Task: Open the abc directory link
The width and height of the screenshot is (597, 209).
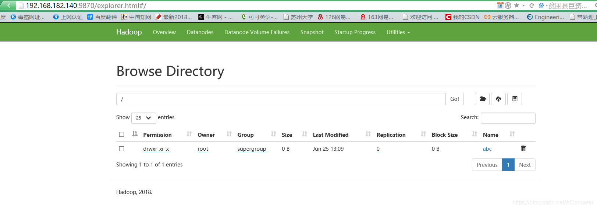Action: [x=487, y=148]
